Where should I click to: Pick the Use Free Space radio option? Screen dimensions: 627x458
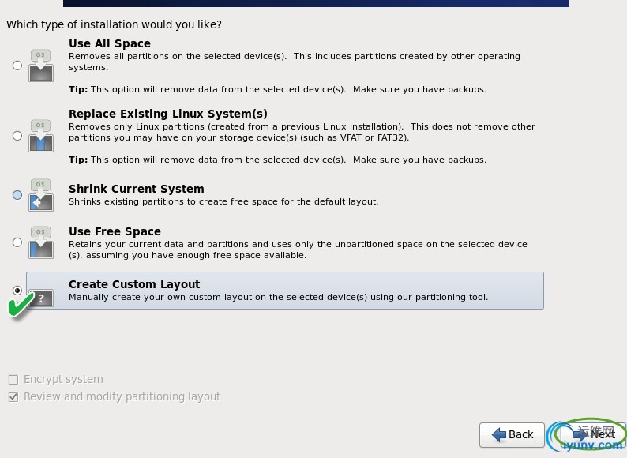(x=17, y=242)
